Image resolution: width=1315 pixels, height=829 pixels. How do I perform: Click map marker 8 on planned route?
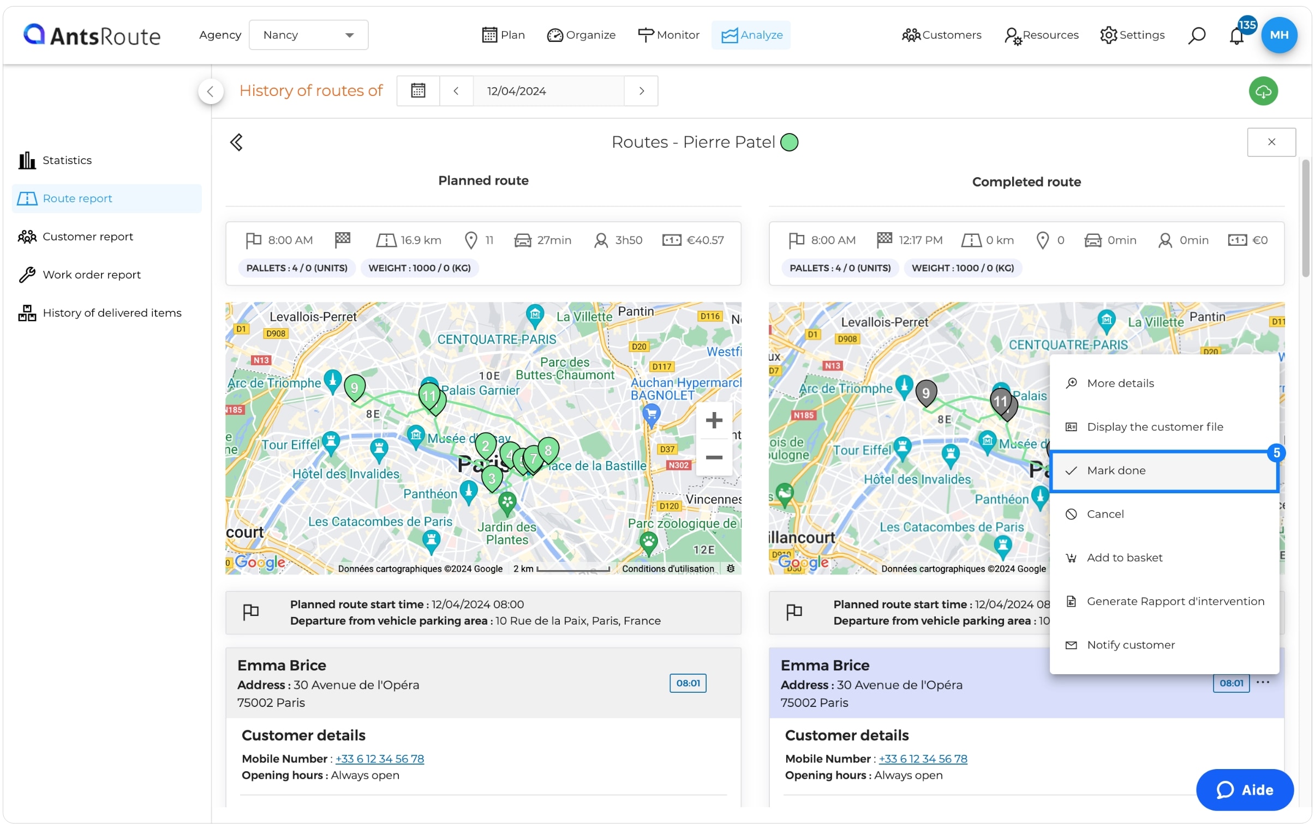[548, 451]
